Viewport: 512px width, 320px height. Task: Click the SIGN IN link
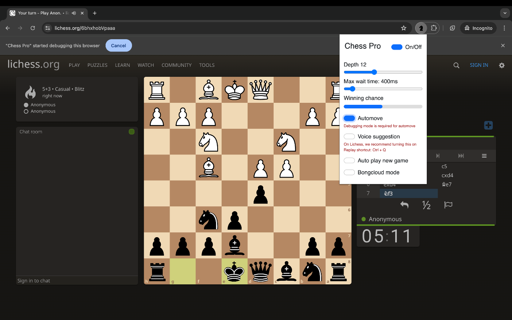coord(479,65)
